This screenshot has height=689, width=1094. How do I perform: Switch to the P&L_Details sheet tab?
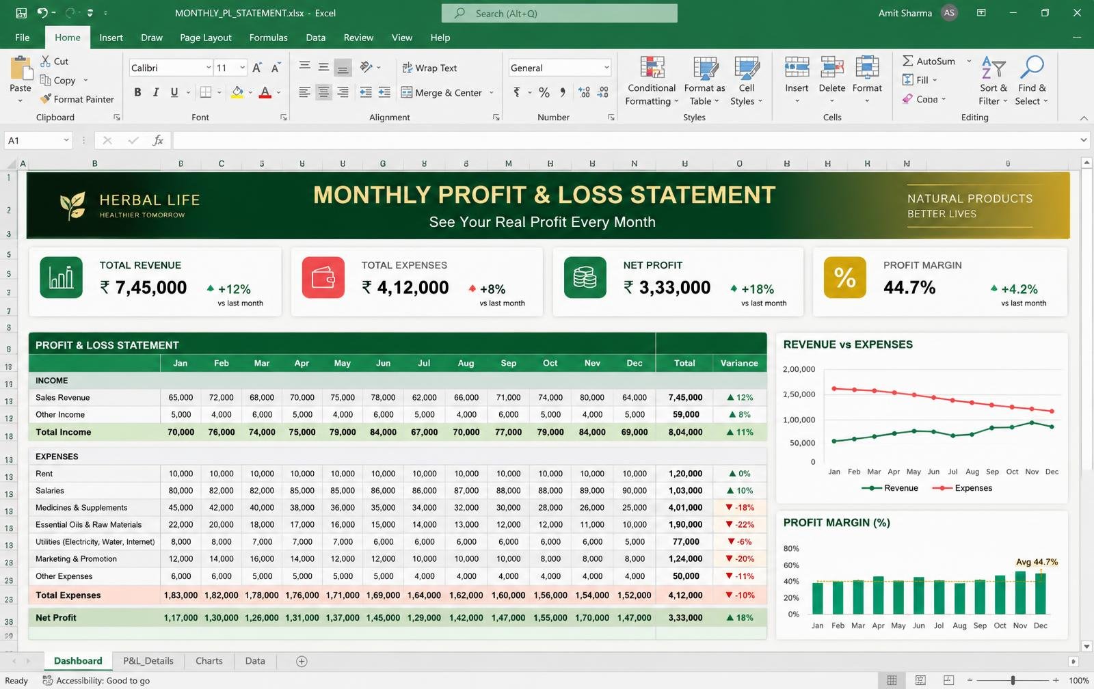(x=148, y=661)
